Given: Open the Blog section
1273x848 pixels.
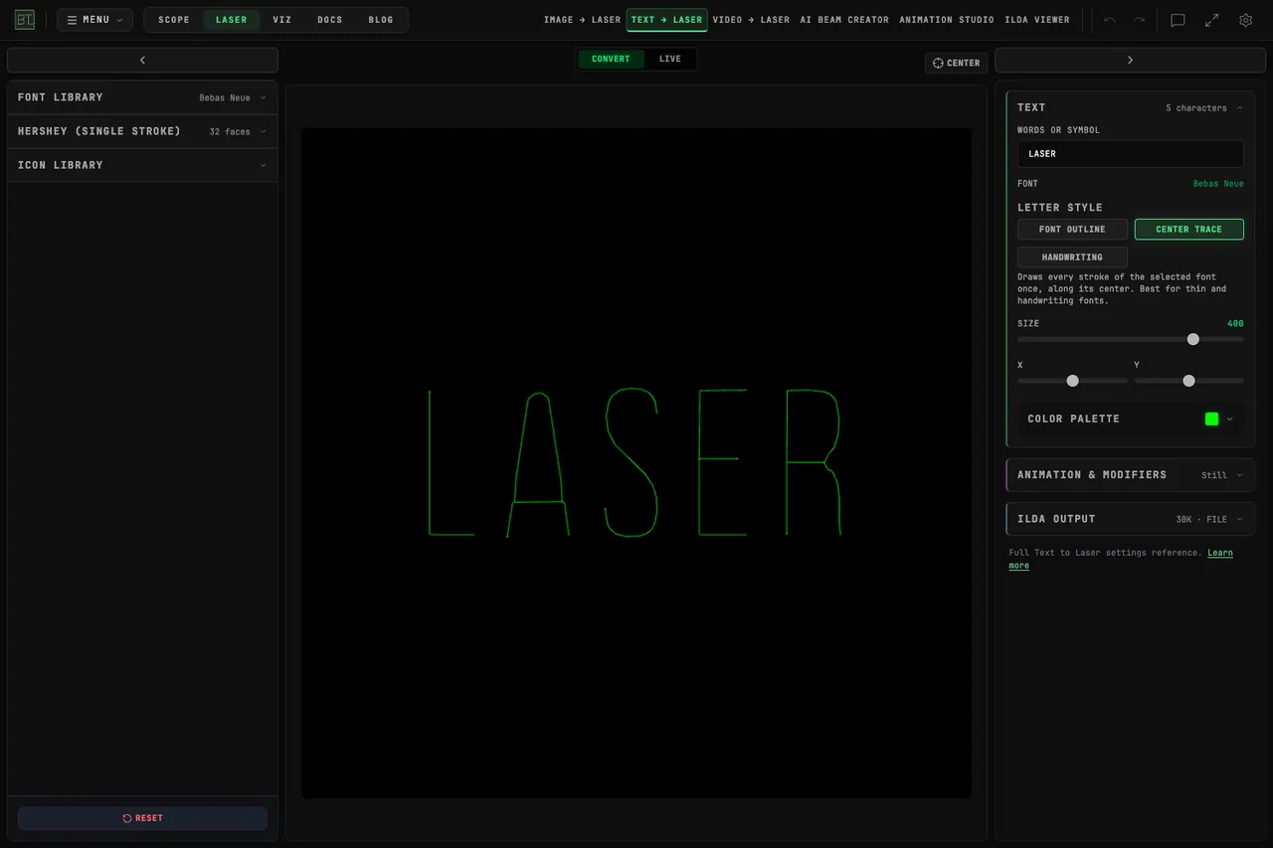Looking at the screenshot, I should point(381,20).
